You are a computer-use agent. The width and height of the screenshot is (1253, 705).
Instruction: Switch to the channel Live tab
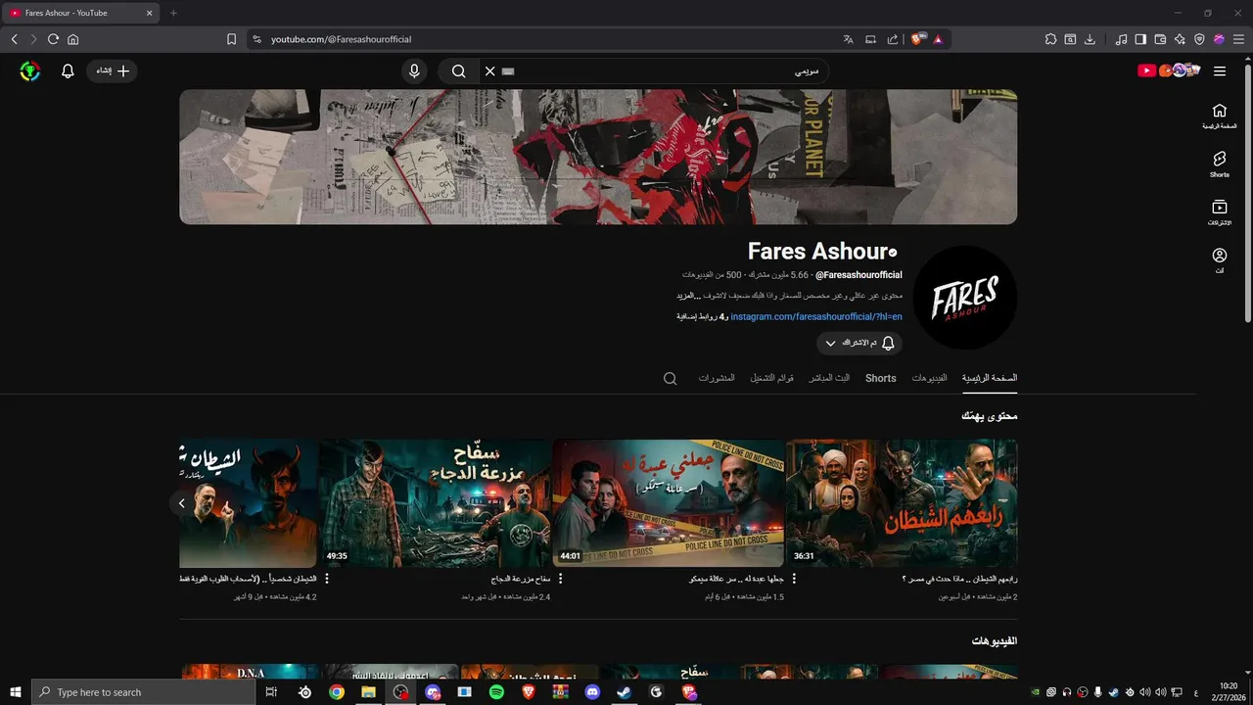[x=829, y=378]
